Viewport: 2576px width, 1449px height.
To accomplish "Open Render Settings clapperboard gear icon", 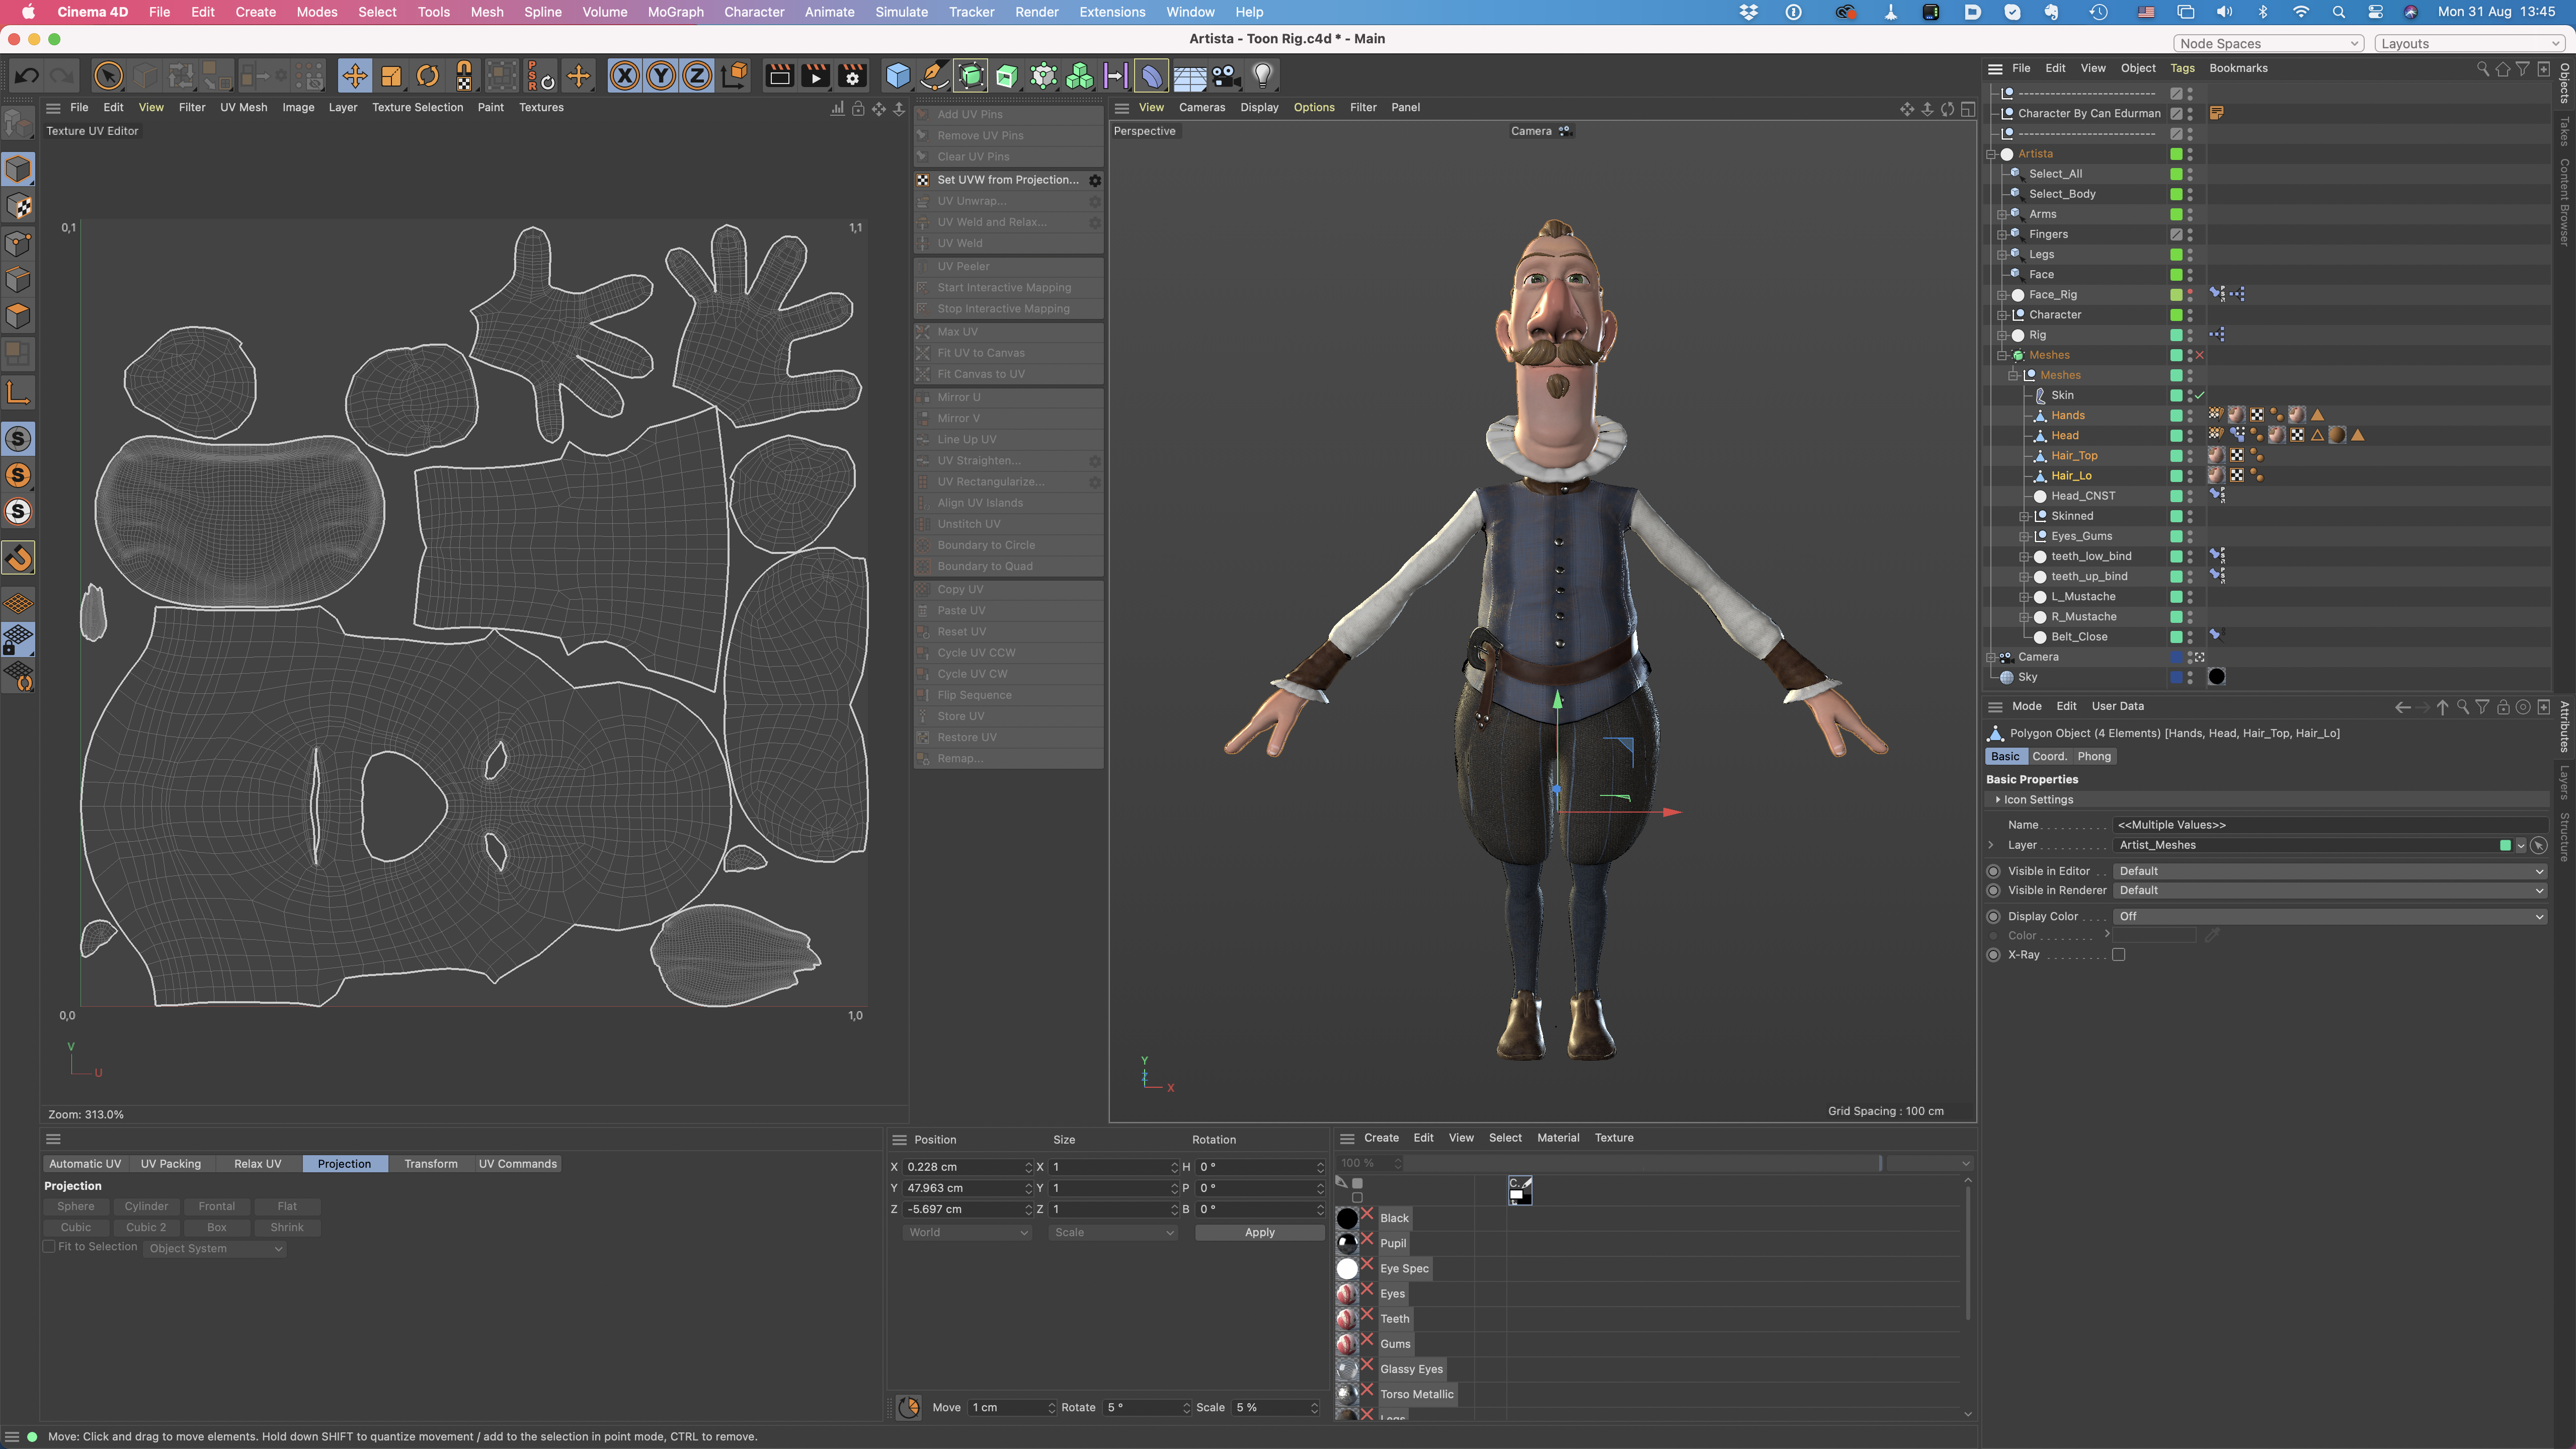I will pyautogui.click(x=852, y=76).
